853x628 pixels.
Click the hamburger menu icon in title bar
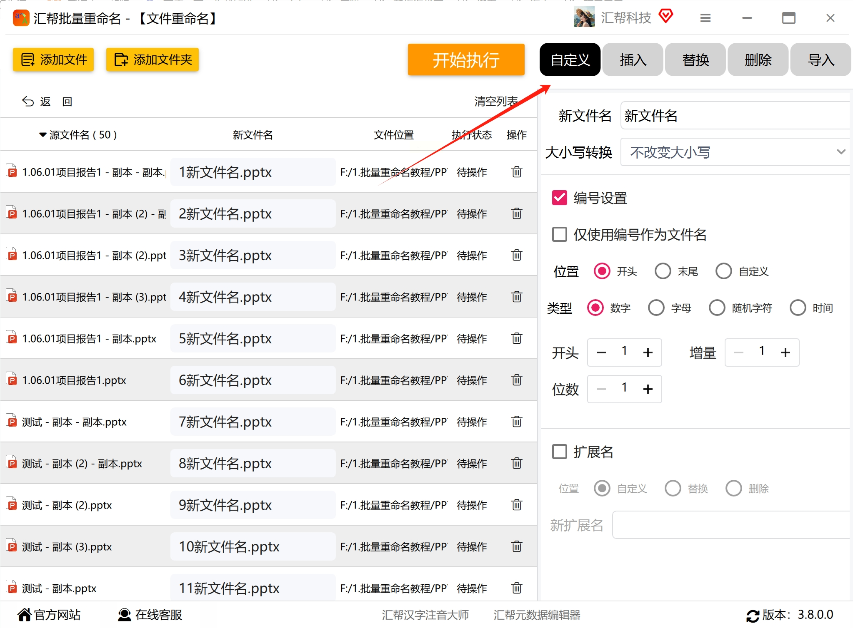point(705,18)
